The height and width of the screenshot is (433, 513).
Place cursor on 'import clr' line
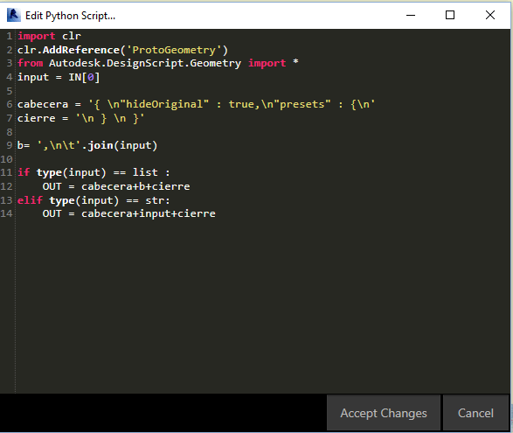point(49,36)
